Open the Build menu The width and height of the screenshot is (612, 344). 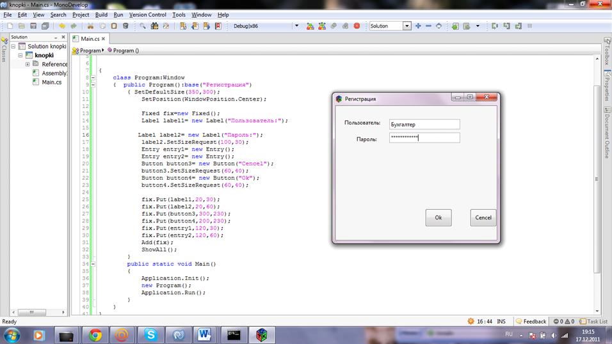click(101, 14)
